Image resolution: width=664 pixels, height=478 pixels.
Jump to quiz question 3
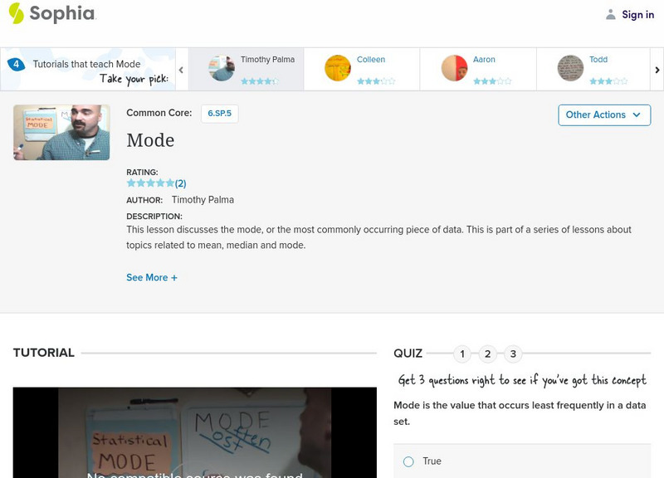click(x=513, y=354)
